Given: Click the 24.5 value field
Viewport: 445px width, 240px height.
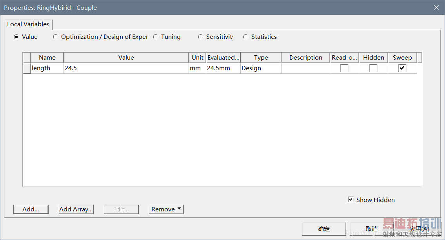Looking at the screenshot, I should click(x=126, y=68).
